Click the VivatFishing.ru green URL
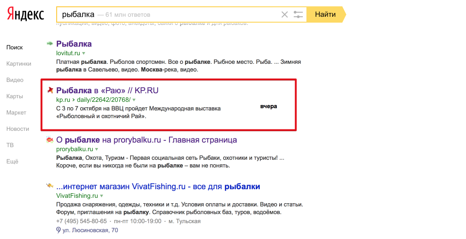This screenshot has height=239, width=466. [x=77, y=196]
